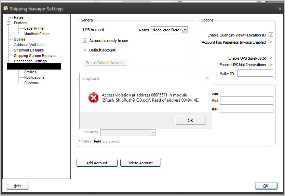The image size is (285, 196).
Task: Click the UPS Account label
Action: click(94, 30)
